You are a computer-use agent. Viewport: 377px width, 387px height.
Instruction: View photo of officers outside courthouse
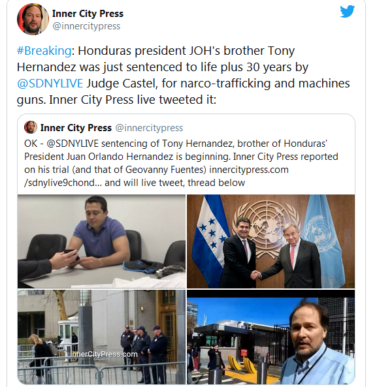(101, 337)
